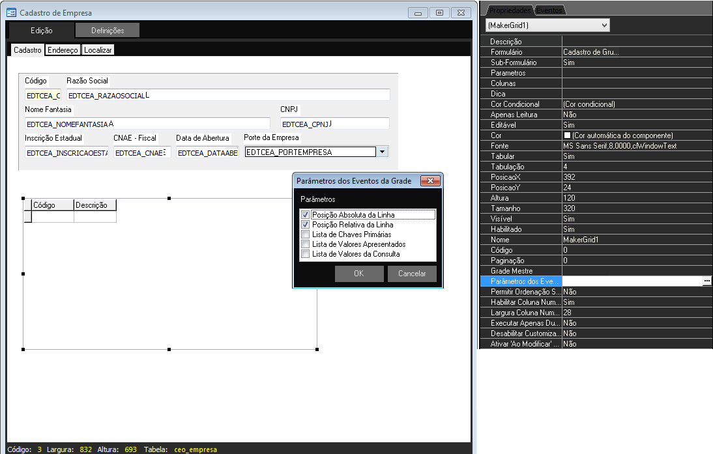Click the white Cor property swatch
The height and width of the screenshot is (454, 713).
[567, 135]
